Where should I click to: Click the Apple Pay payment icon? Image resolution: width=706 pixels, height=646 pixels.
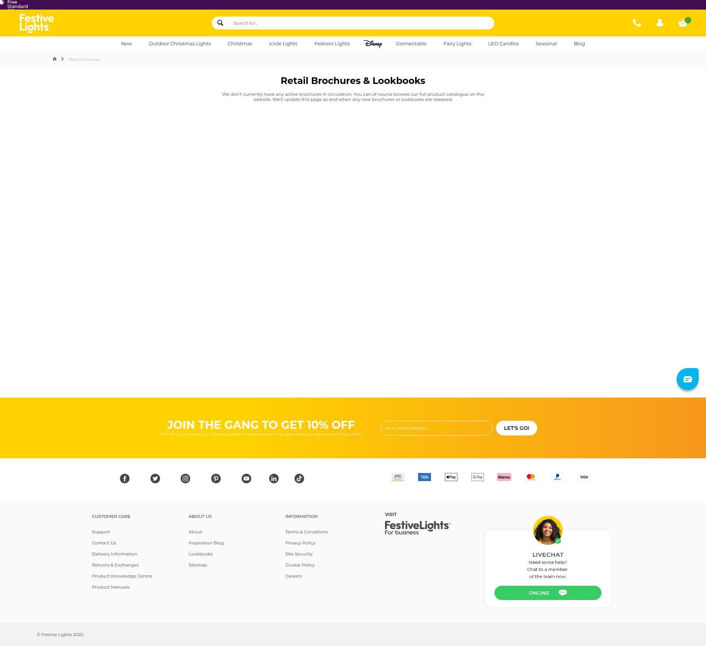[x=451, y=477]
